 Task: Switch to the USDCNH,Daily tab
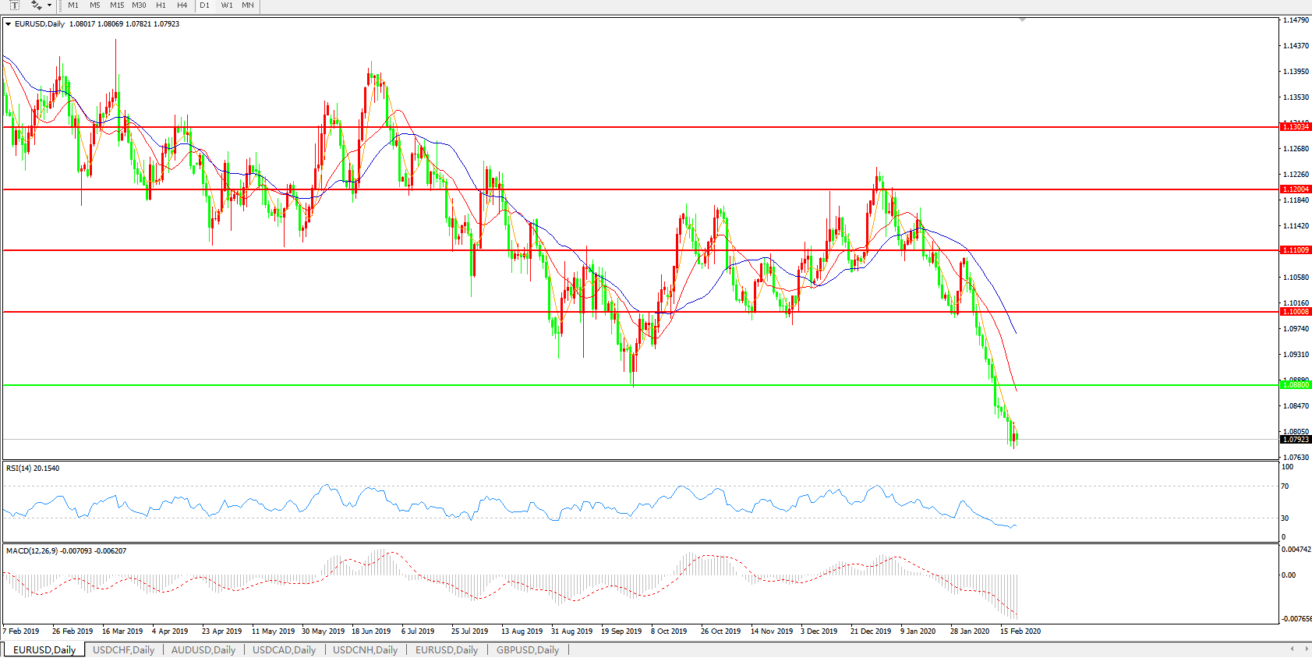pos(365,649)
